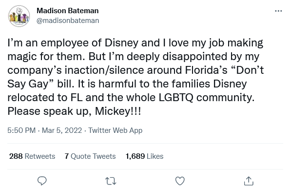View the 7 Quote Tweets list
Screen dimensions: 290x192
tap(90, 156)
